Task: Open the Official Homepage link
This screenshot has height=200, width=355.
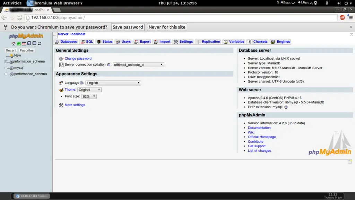Action: 262,137
